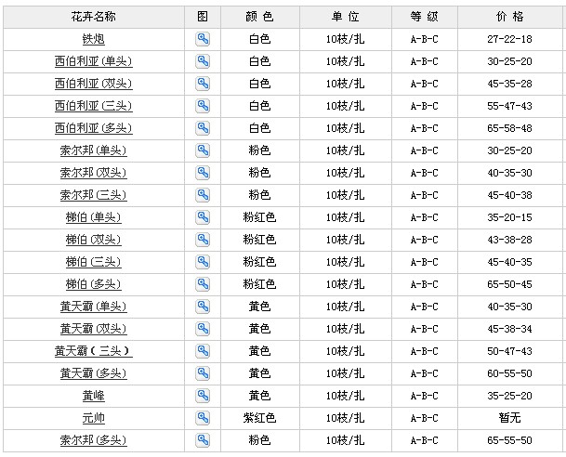Click the 颜色 column header
Viewport: 566px width, 457px height.
[260, 17]
